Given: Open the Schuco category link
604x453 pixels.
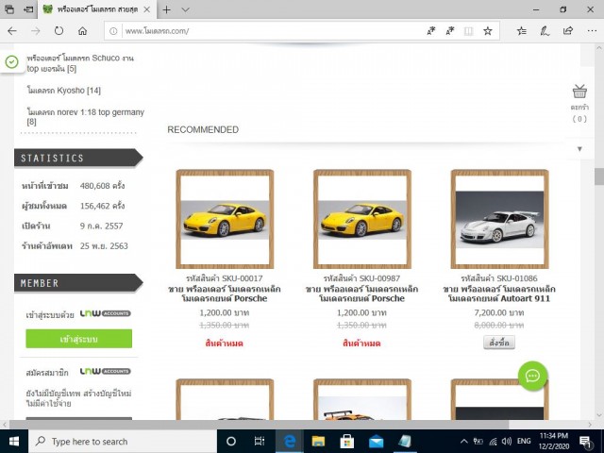Looking at the screenshot, I should [80, 63].
